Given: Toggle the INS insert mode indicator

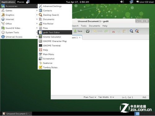Looking at the screenshot, I should [144, 97].
